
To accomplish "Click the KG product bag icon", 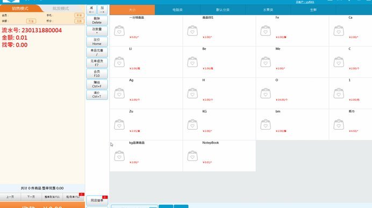I will point(192,125).
